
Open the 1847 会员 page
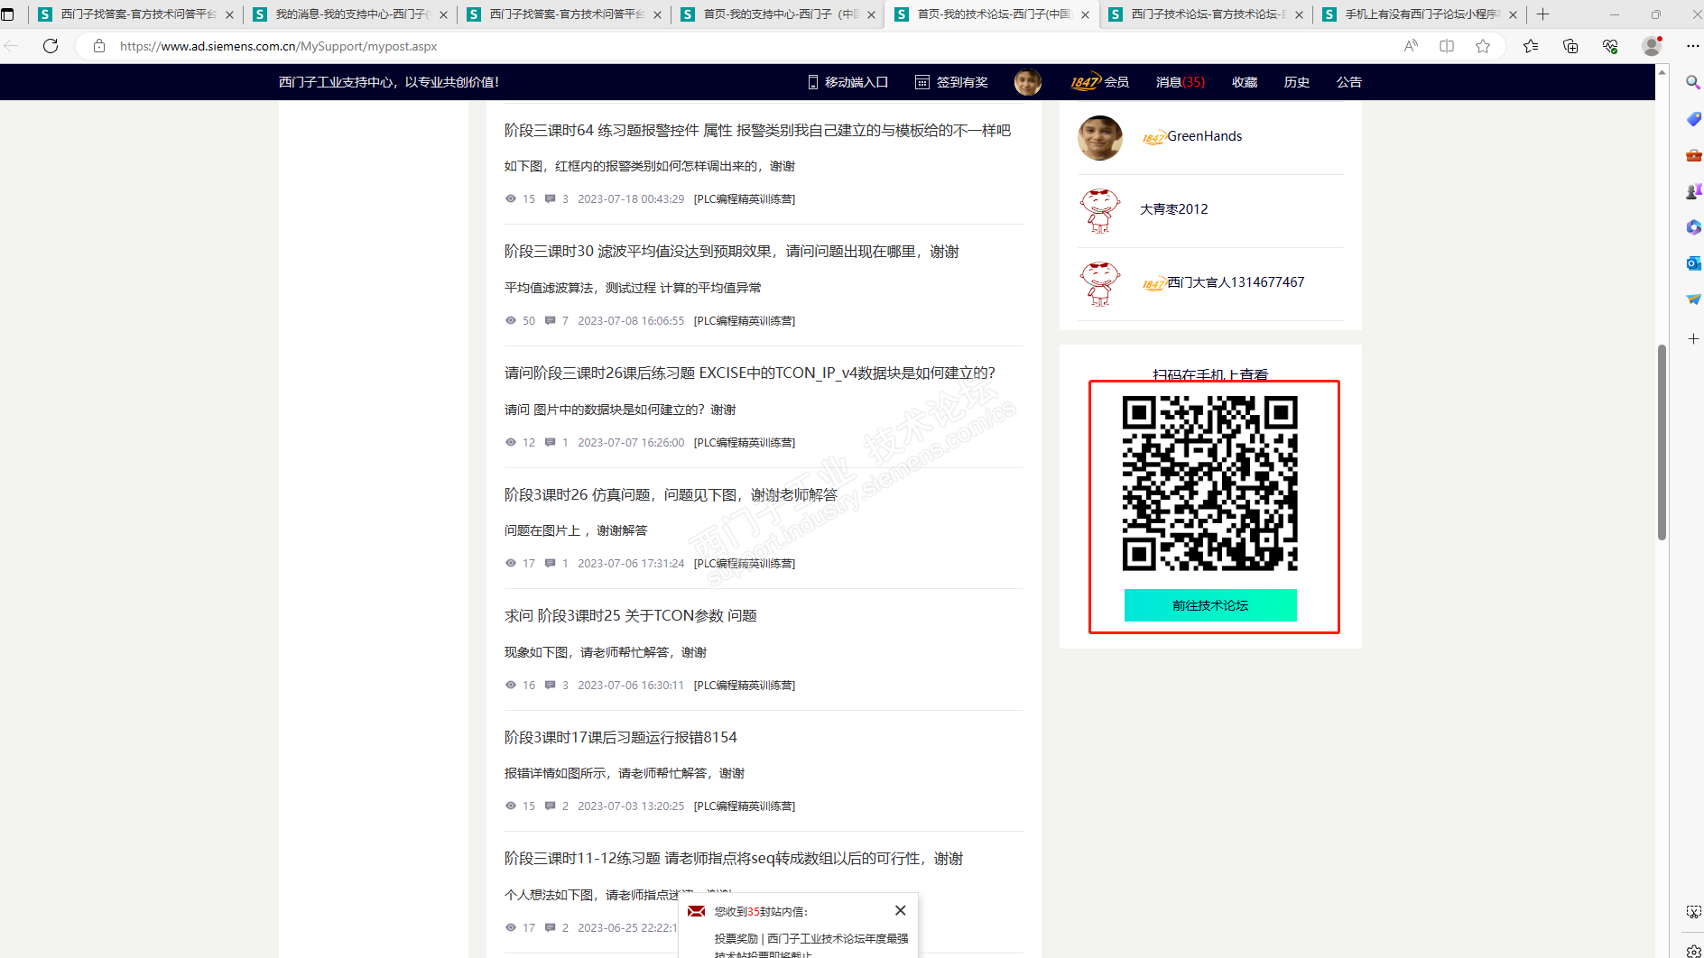click(x=1099, y=82)
